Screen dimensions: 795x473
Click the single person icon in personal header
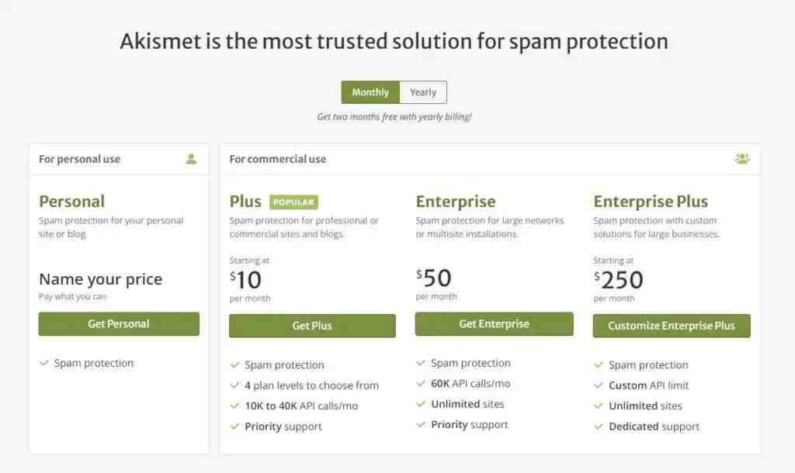coord(191,159)
